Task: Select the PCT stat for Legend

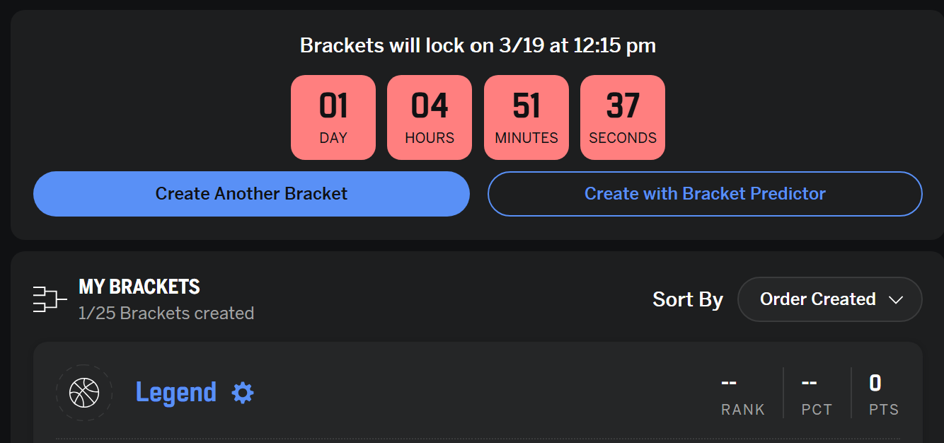Action: pos(817,395)
